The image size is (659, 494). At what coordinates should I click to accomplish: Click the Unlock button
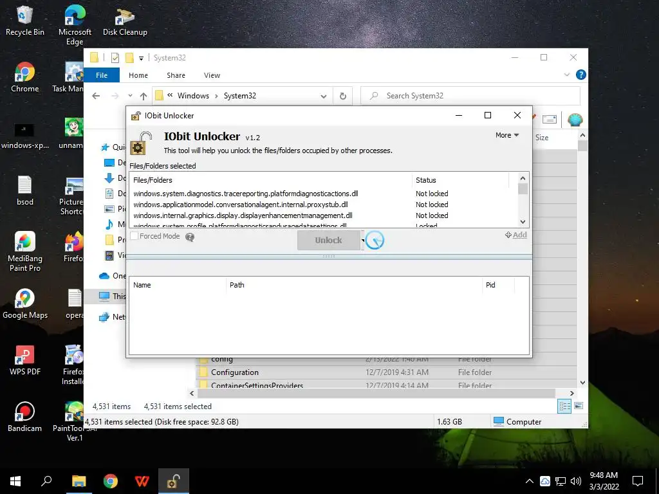point(329,241)
